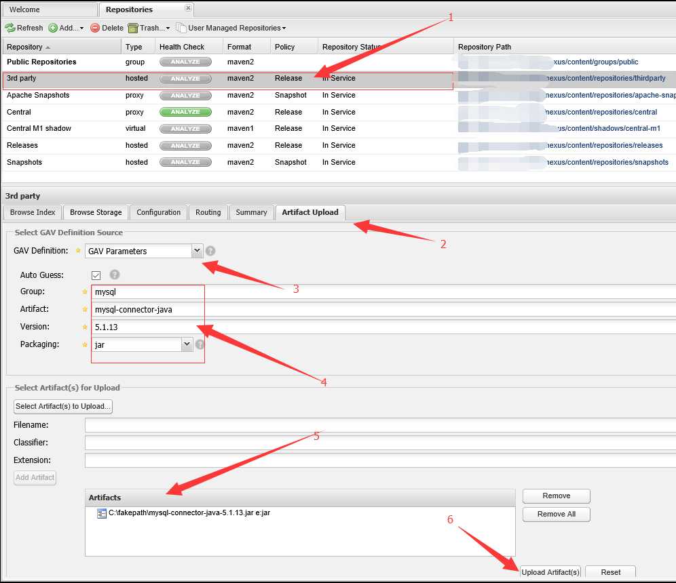Click the Extension input field
Viewport: 676px width, 583px height.
380,460
